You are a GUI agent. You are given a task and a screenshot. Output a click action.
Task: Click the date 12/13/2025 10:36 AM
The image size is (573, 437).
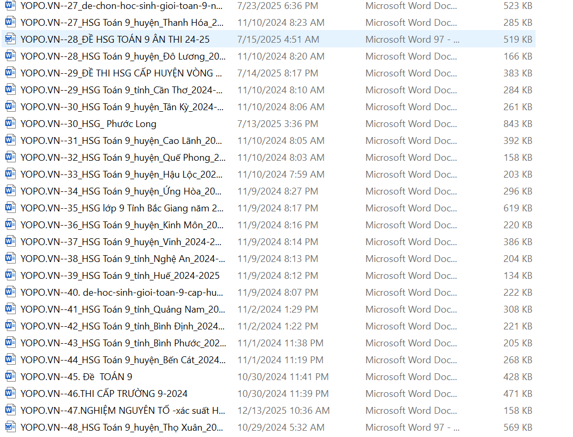tap(284, 410)
